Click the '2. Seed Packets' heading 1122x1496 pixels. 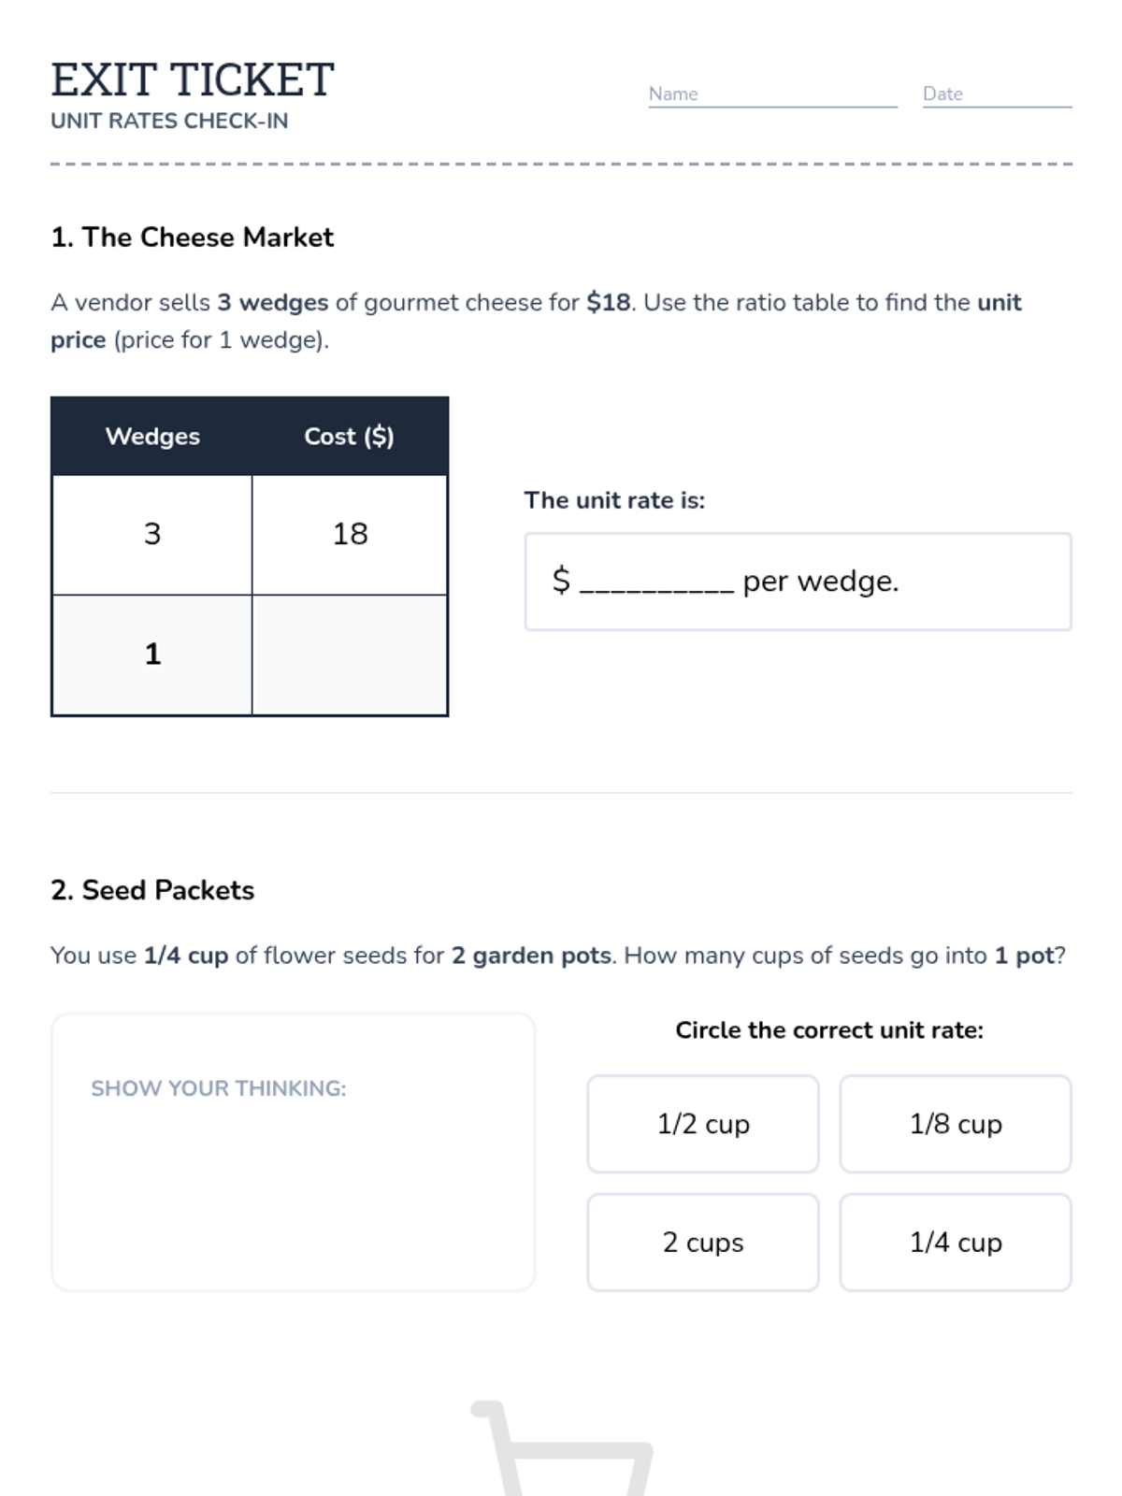click(x=152, y=890)
